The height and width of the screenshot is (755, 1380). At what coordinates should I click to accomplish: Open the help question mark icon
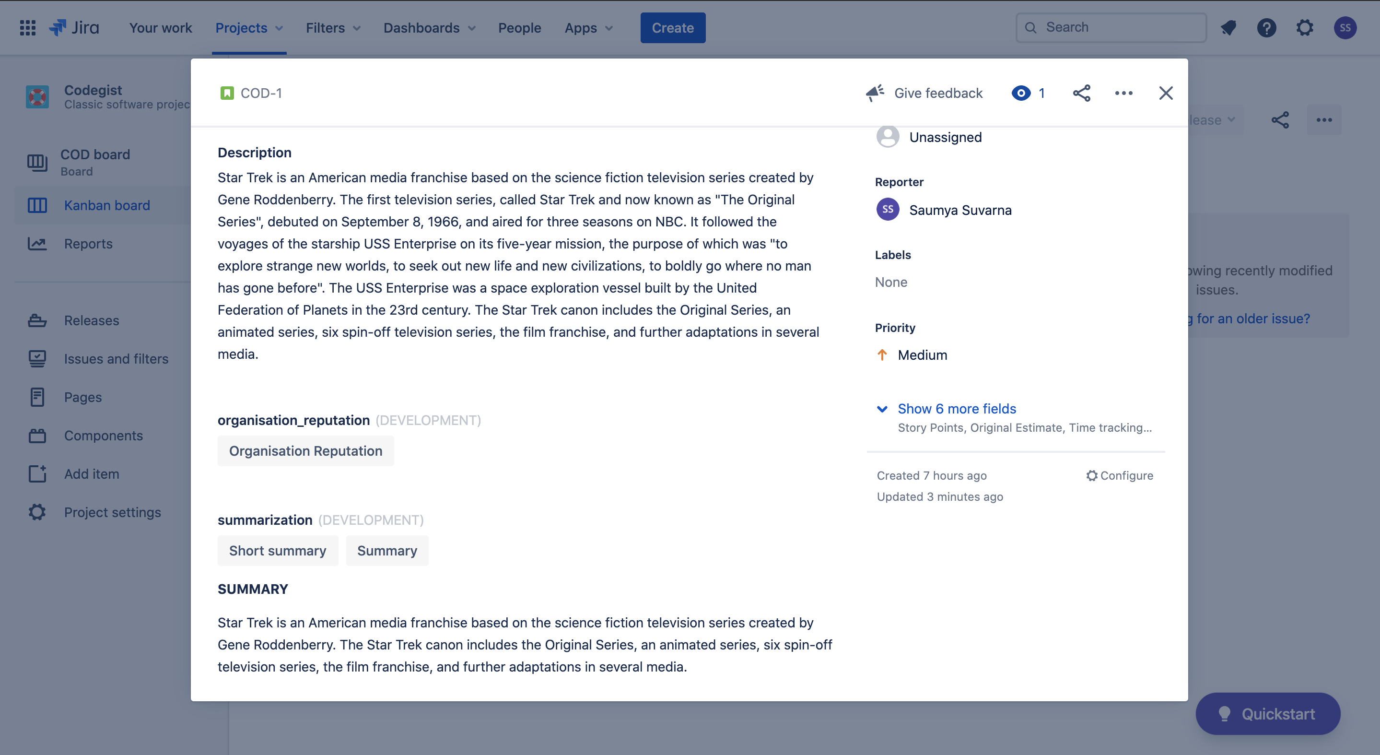coord(1266,27)
